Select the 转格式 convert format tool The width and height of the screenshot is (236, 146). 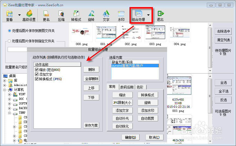(x=76, y=16)
